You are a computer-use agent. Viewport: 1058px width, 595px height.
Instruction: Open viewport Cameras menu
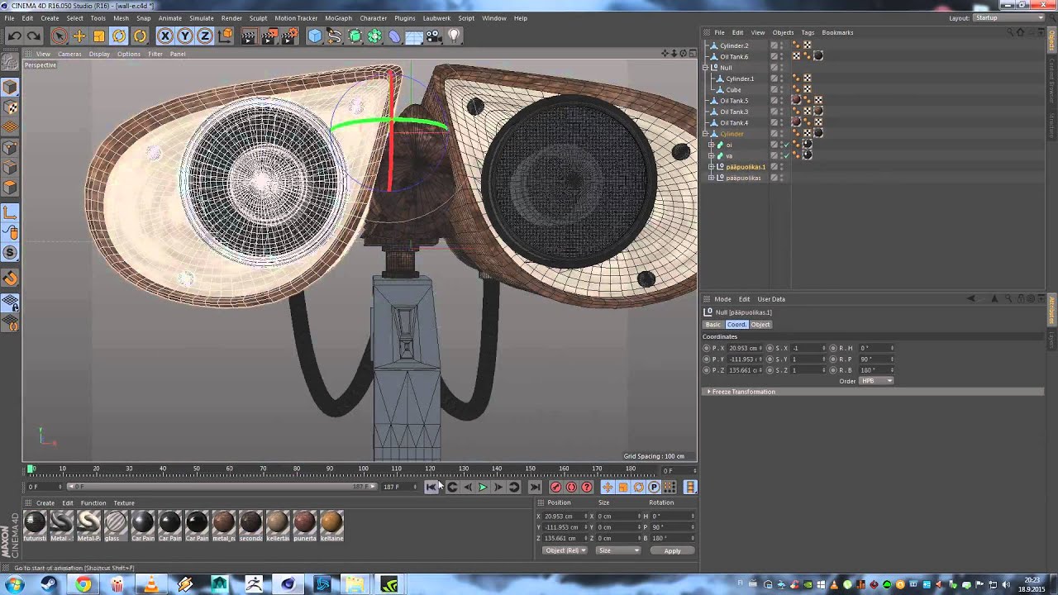tap(69, 54)
